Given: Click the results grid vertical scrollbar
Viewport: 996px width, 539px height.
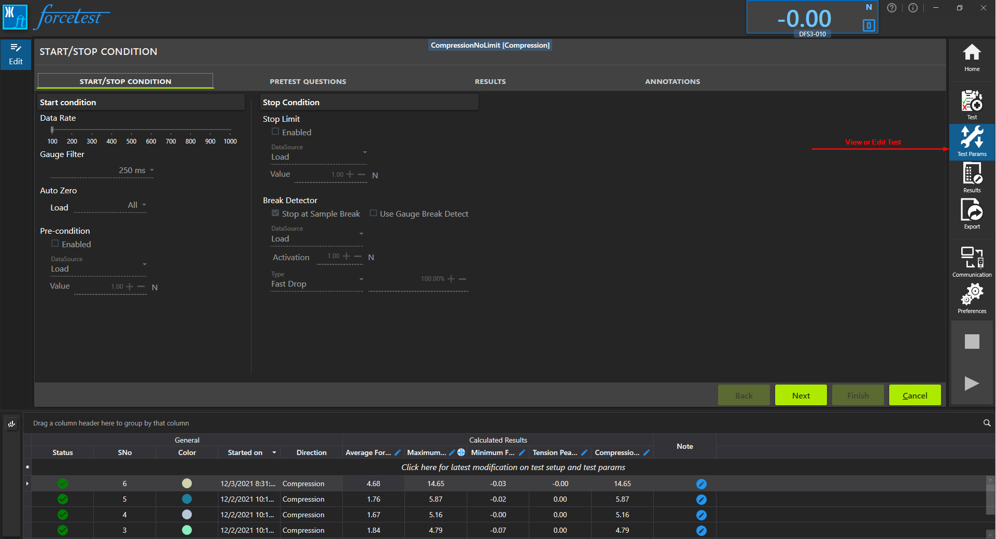Looking at the screenshot, I should pyautogui.click(x=990, y=500).
